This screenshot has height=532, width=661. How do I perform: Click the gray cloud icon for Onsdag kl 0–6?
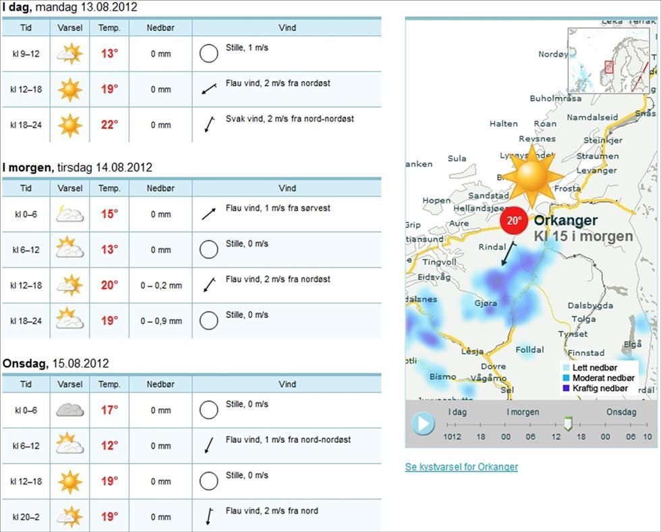tap(69, 410)
